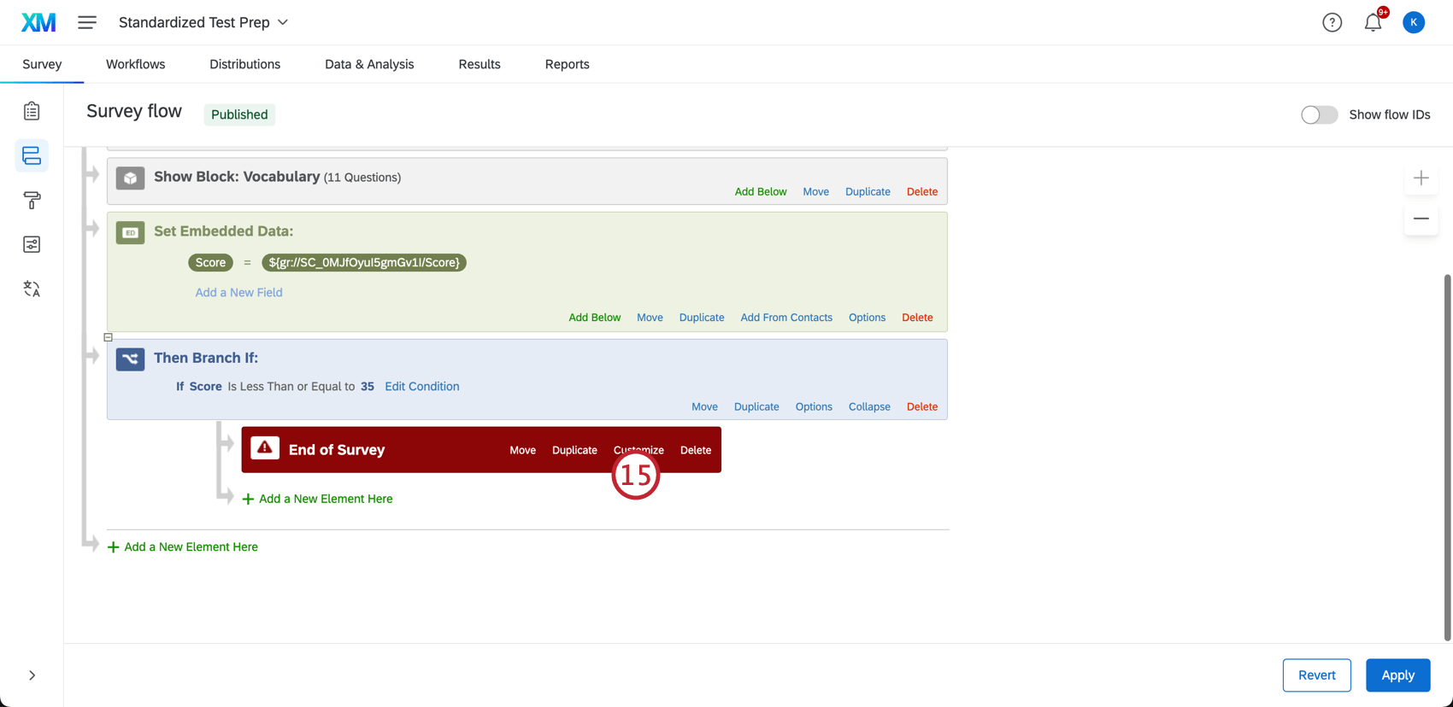The image size is (1453, 707).
Task: Zoom in with the plus button
Action: click(x=1421, y=178)
